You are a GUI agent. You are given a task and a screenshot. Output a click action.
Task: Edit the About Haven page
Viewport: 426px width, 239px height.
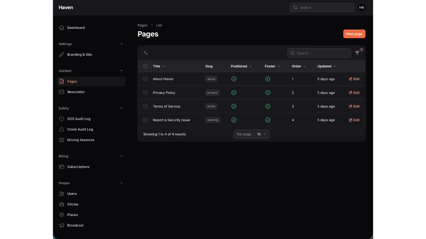tap(354, 79)
